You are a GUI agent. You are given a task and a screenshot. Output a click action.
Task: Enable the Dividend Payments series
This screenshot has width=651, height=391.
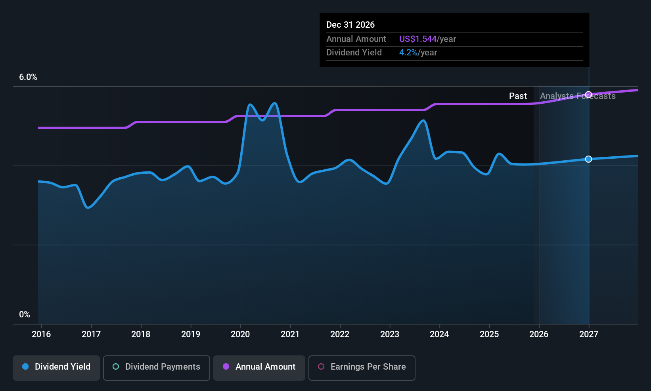tap(156, 368)
